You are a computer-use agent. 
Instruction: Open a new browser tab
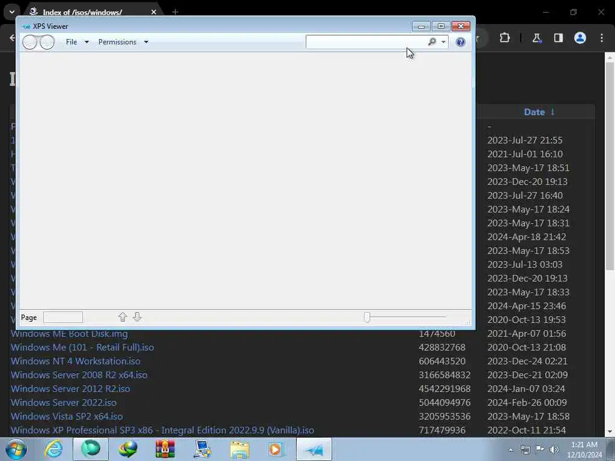point(175,12)
